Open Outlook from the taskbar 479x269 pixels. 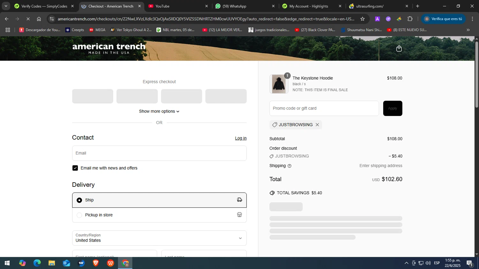pos(66,263)
